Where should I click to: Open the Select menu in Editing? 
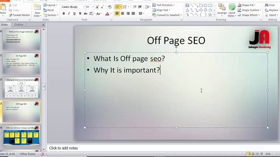[271, 15]
